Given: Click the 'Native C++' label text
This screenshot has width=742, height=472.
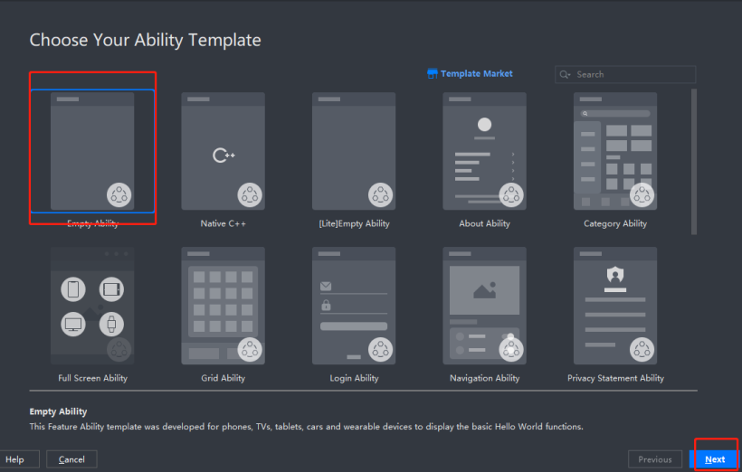Looking at the screenshot, I should click(223, 223).
